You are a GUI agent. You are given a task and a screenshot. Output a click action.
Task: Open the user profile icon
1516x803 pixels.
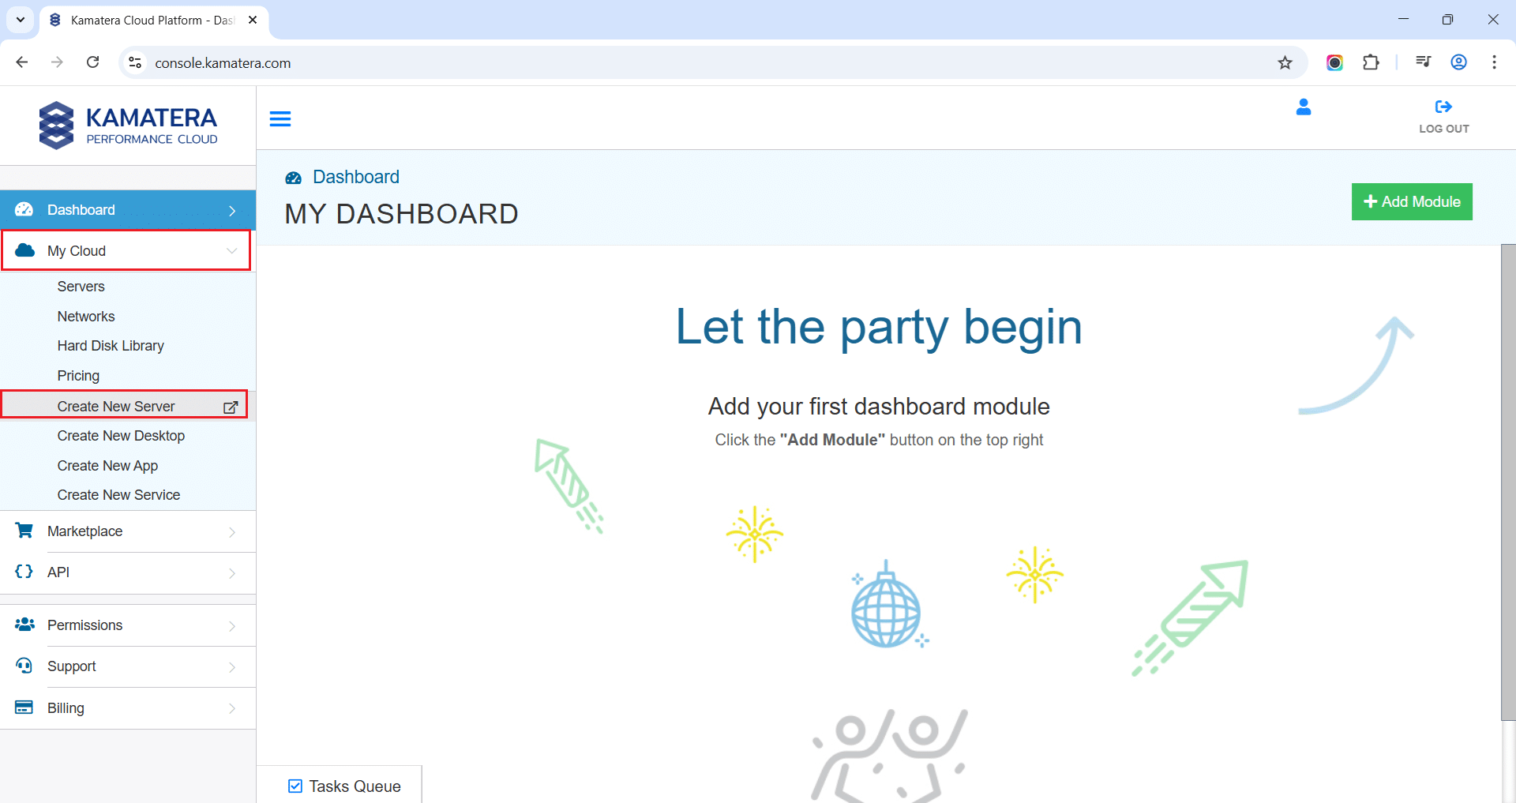click(1303, 107)
